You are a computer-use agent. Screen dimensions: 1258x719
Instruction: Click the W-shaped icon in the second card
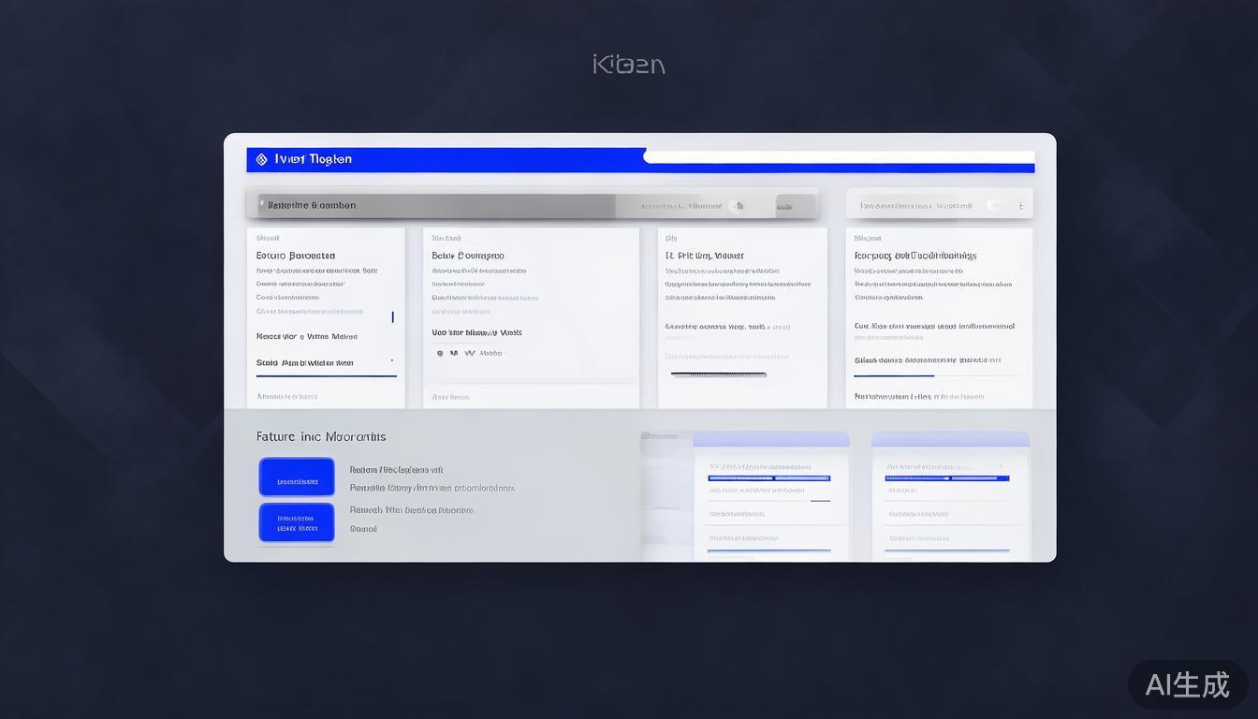point(470,353)
